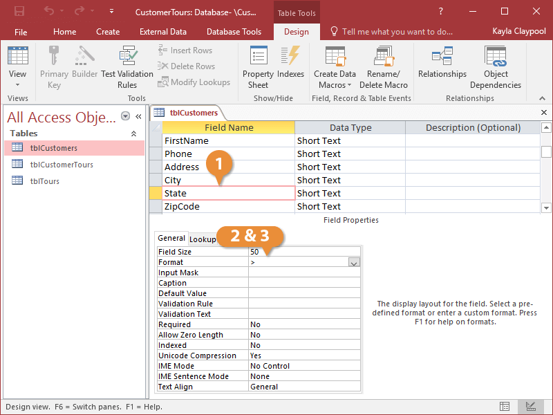Open the File tab
The image size is (553, 415).
[21, 32]
